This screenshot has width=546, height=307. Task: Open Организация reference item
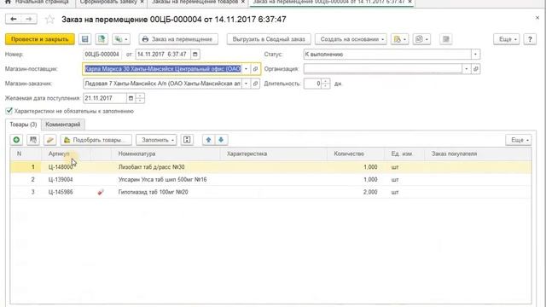click(476, 69)
